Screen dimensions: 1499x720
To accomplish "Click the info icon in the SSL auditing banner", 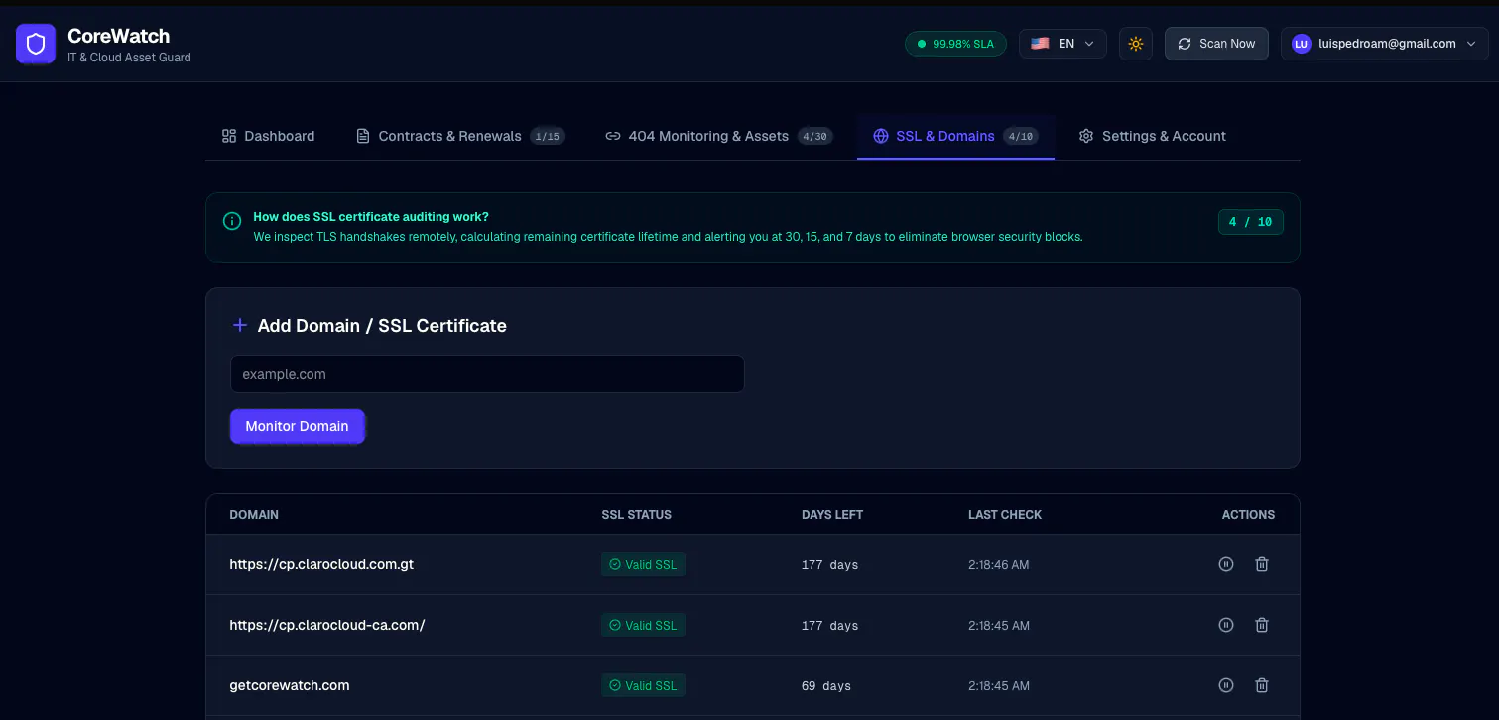I will (x=232, y=221).
